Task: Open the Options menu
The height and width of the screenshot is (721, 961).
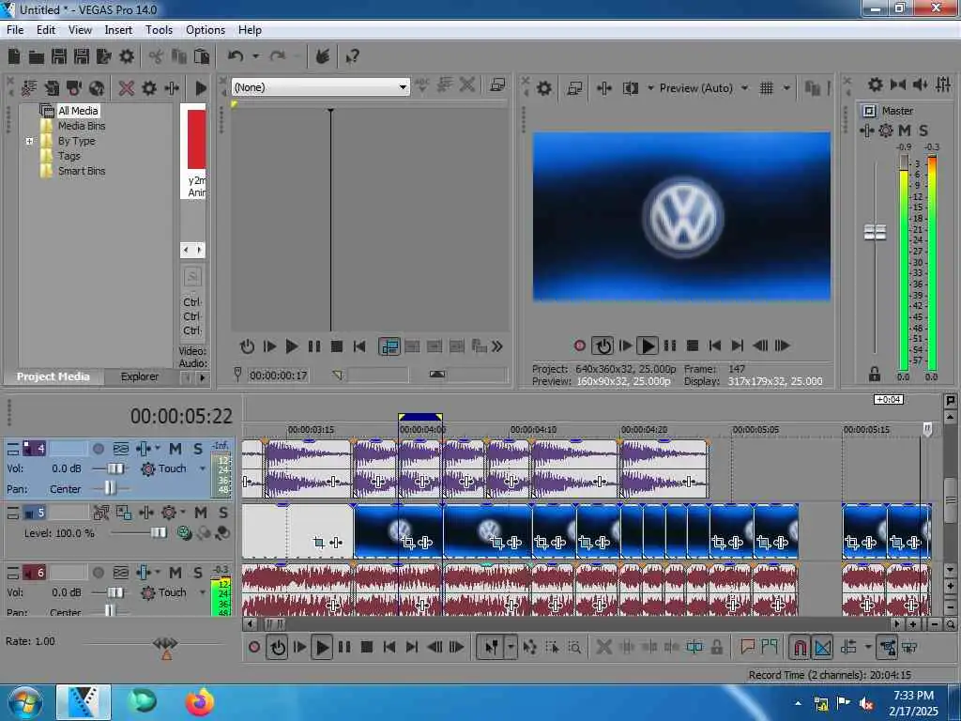Action: point(206,30)
